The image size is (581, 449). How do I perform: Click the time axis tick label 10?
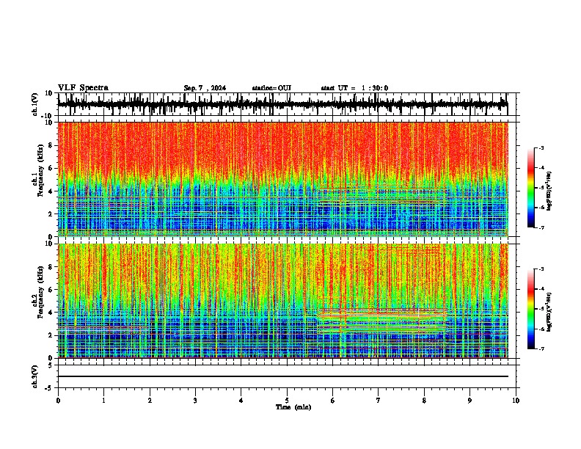click(x=516, y=401)
